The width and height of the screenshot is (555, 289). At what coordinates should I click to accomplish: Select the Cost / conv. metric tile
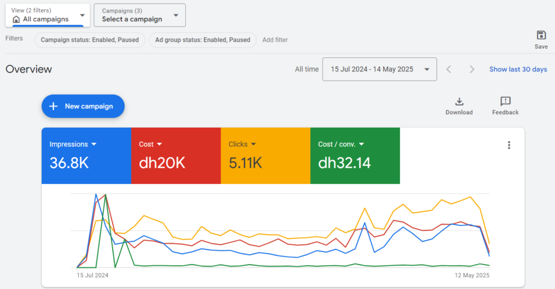(x=354, y=156)
